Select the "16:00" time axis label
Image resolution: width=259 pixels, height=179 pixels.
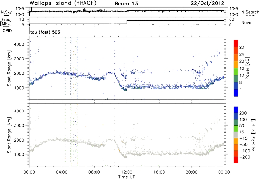159,172
